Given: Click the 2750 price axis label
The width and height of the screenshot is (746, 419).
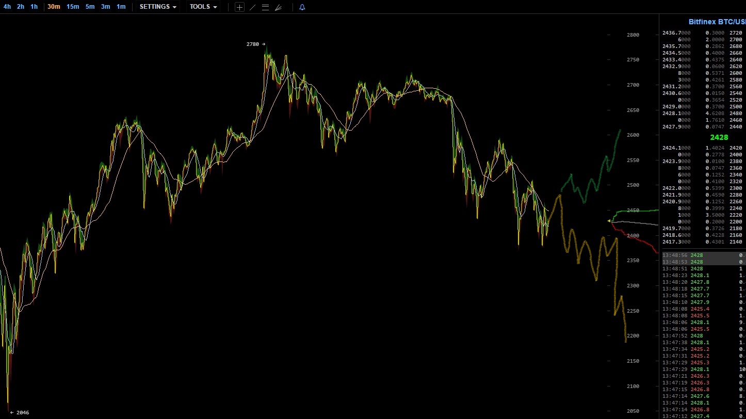Looking at the screenshot, I should 633,60.
